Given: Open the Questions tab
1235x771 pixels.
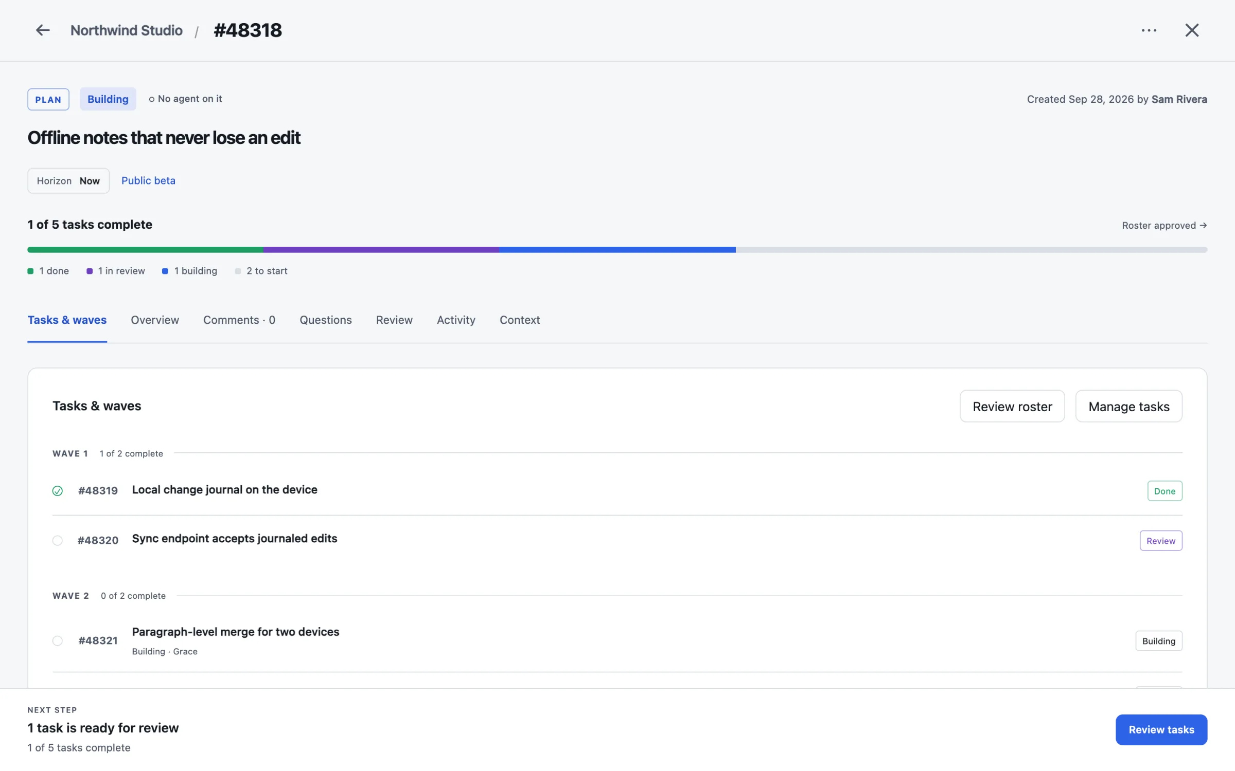Looking at the screenshot, I should click(326, 320).
